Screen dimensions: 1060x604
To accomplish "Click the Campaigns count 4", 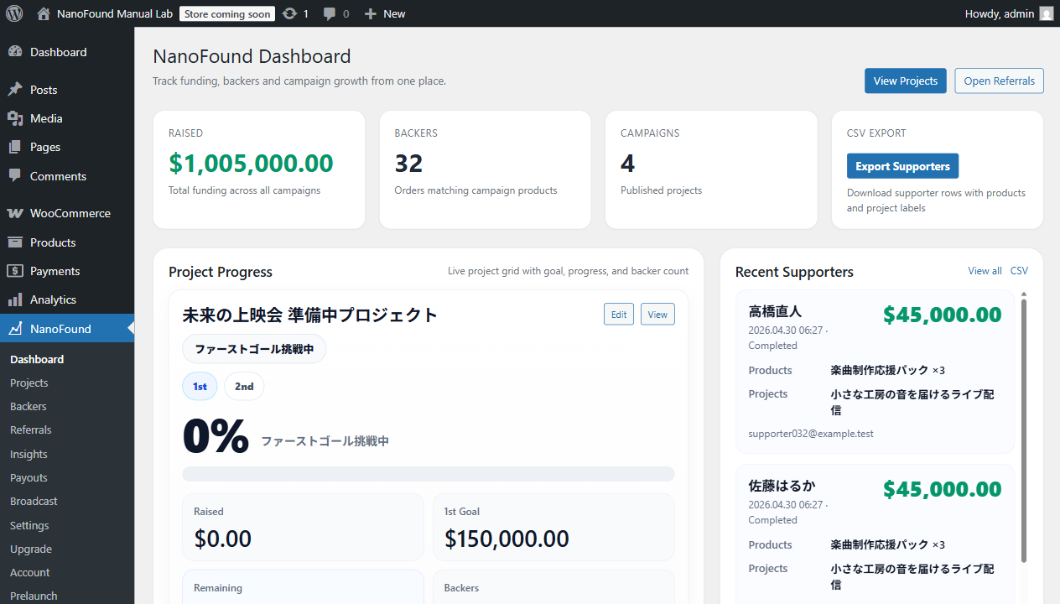I will tap(628, 163).
